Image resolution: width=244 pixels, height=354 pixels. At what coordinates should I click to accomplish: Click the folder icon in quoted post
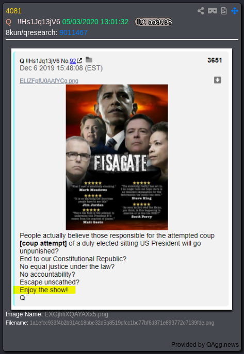89,60
